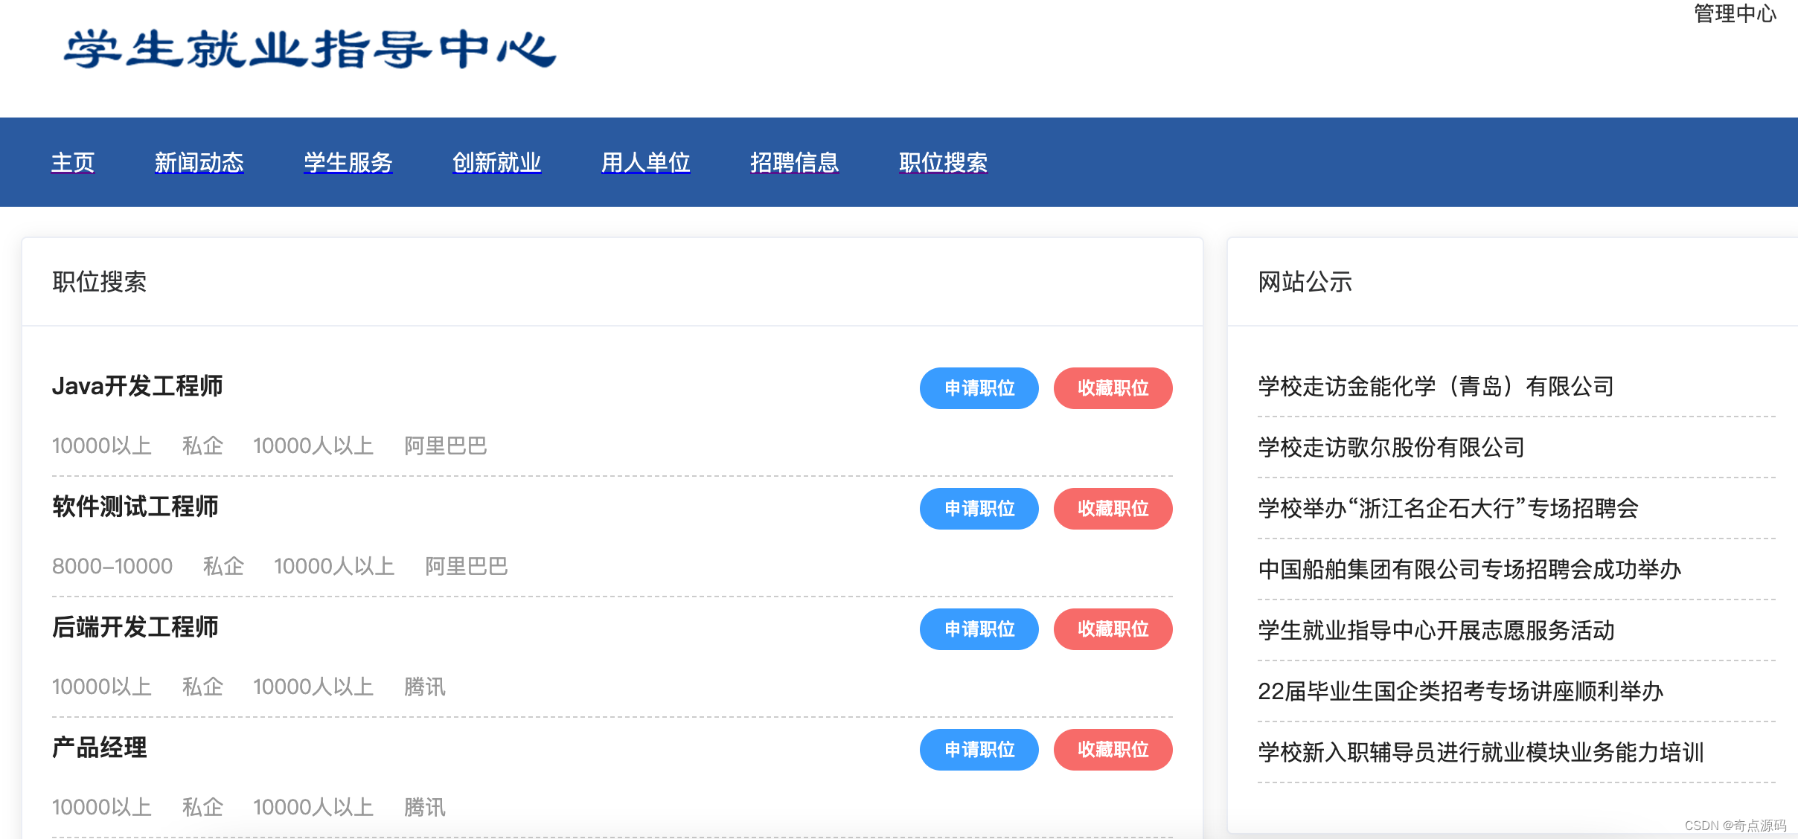Apply for the Java开发工程师 position
Screen dimensions: 1798x839
tap(979, 388)
